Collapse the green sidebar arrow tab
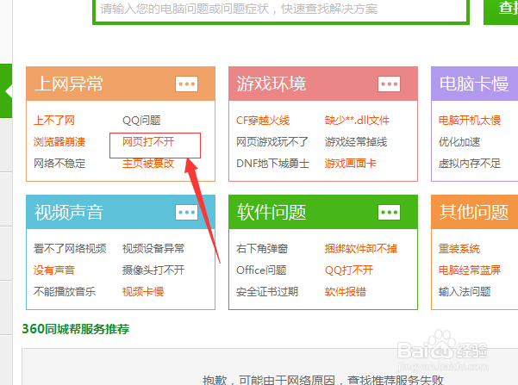 point(6,91)
